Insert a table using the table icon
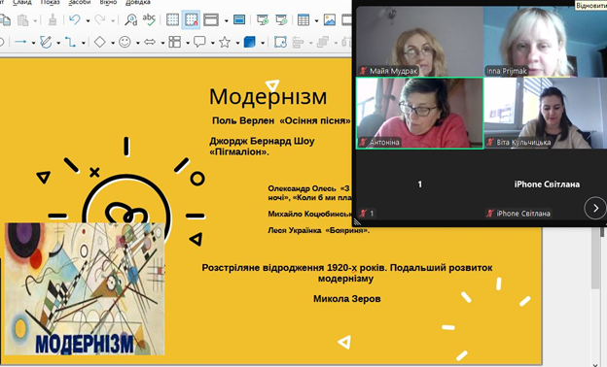Screen dimensions: 607x367 pos(303,19)
